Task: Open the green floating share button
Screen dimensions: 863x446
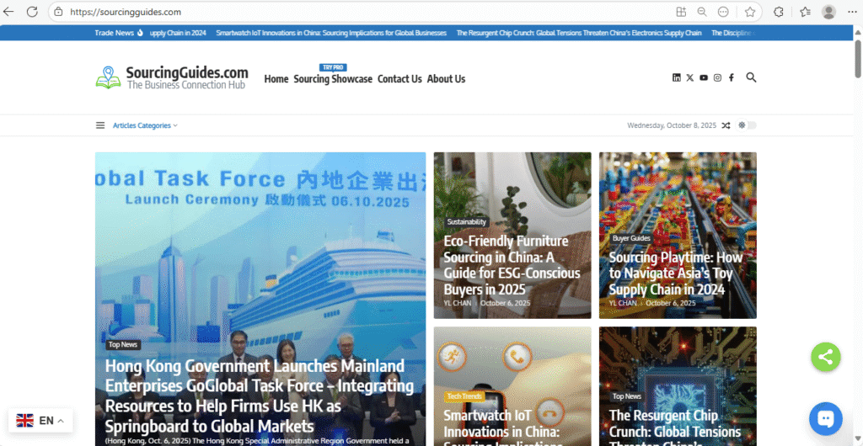Action: 825,356
